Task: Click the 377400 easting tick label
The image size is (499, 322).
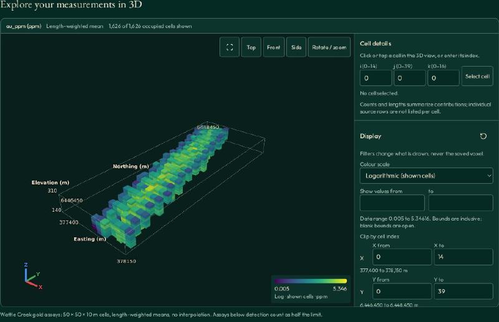Action: pos(69,222)
